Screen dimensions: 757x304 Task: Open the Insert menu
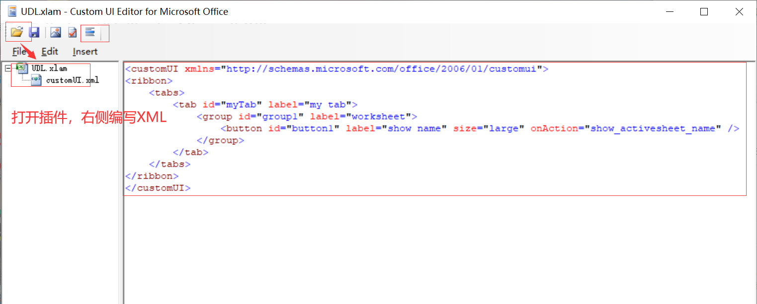tap(85, 51)
